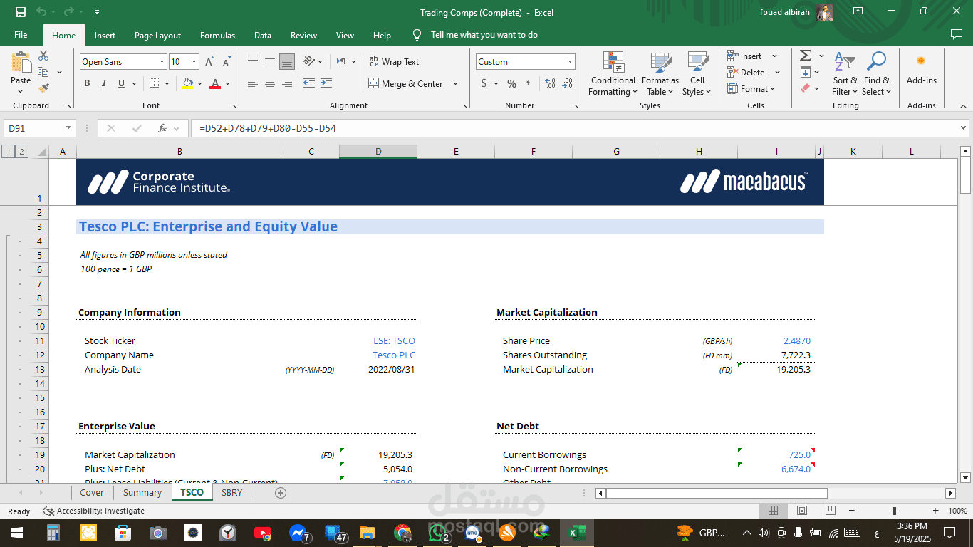Switch to Normal view in the status bar
This screenshot has width=973, height=547.
[773, 511]
